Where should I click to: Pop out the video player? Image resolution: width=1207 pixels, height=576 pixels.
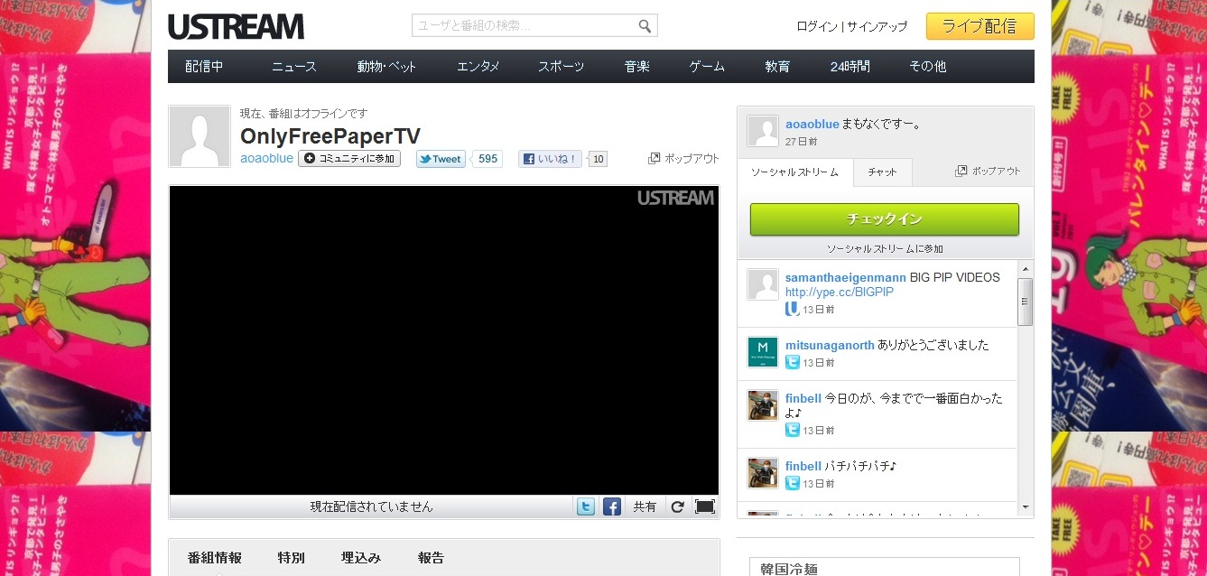[x=683, y=158]
